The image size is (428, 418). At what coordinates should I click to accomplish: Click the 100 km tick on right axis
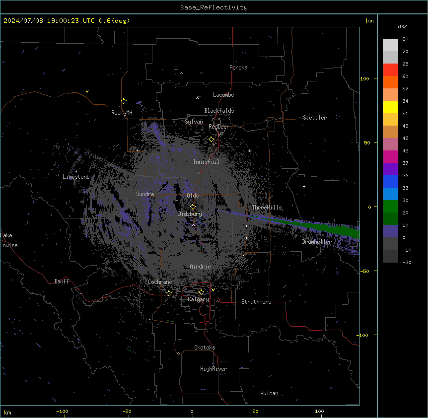pos(364,78)
